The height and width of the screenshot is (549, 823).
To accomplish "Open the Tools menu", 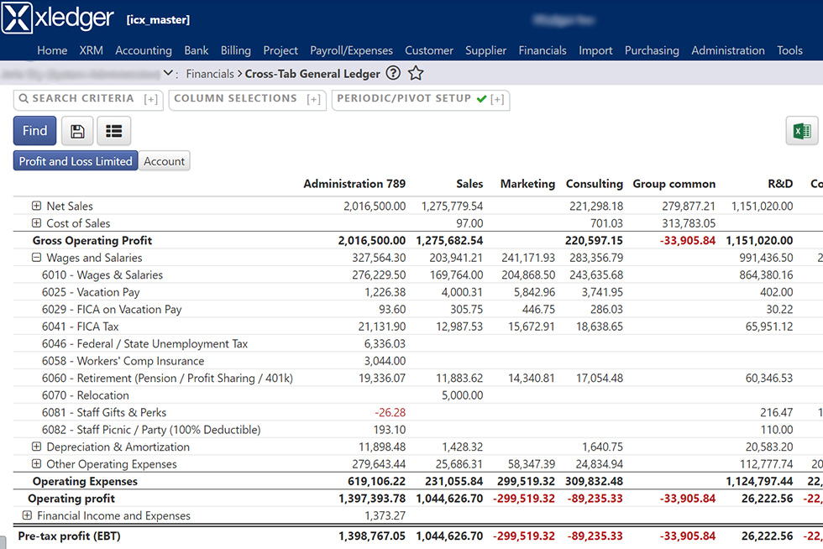I will coord(790,50).
